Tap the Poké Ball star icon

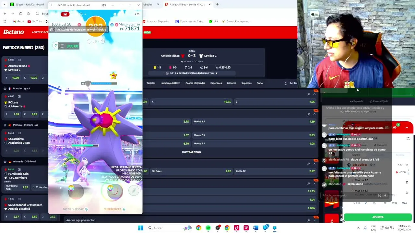click(x=113, y=76)
